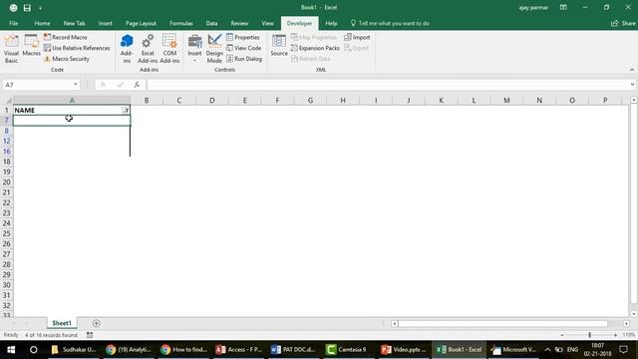Click the Share button
The width and height of the screenshot is (638, 359).
pos(623,23)
